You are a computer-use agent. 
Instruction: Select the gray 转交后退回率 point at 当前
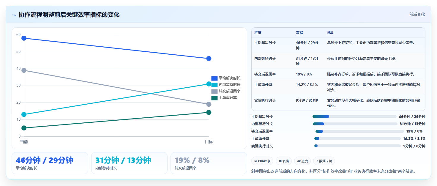coord(24,70)
